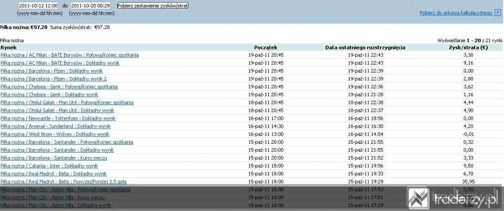This screenshot has width=504, height=211.
Task: Open Man City - Aston Villa Kursy meczu
Action: click(x=53, y=198)
